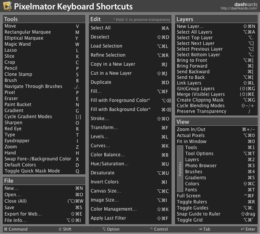The width and height of the screenshot is (260, 234).
Task: Click the Refine Selection entry
Action: [x=130, y=55]
